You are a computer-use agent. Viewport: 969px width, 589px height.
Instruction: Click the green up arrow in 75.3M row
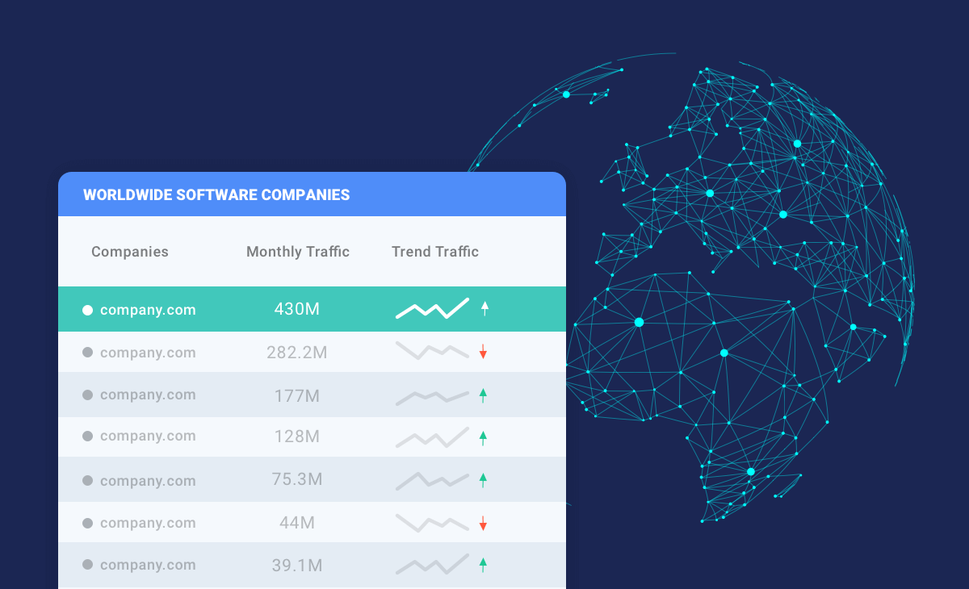[x=483, y=480]
